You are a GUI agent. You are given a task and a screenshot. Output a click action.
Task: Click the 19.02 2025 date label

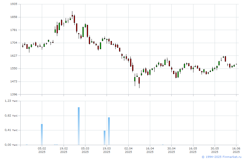(x=64, y=150)
